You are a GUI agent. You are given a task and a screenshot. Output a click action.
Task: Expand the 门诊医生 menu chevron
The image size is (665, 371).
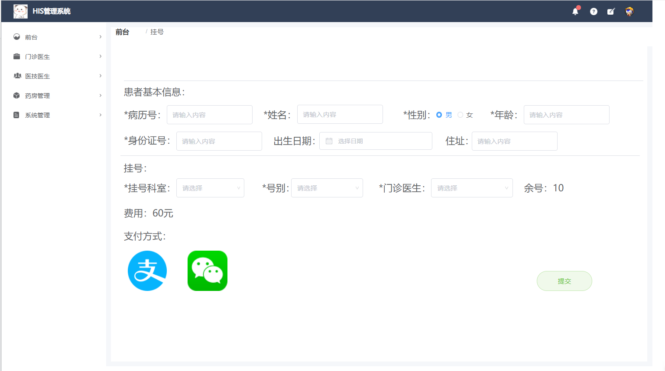point(101,56)
